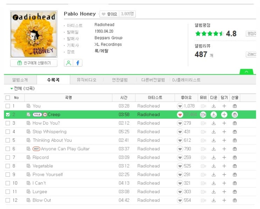Download the song You
This screenshot has width=260, height=209.
[x=214, y=106]
